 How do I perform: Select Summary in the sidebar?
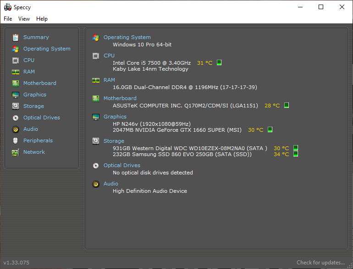click(x=36, y=37)
